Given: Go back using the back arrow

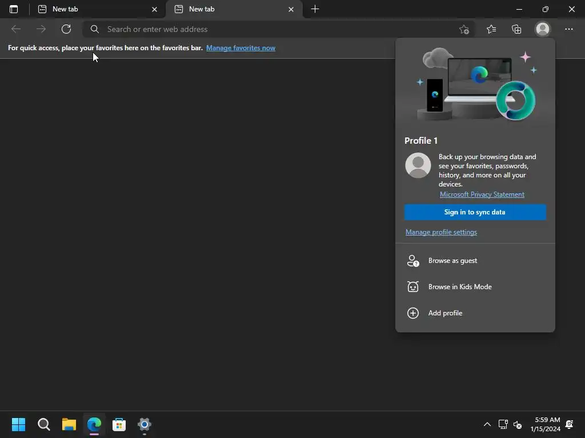Looking at the screenshot, I should tap(15, 29).
